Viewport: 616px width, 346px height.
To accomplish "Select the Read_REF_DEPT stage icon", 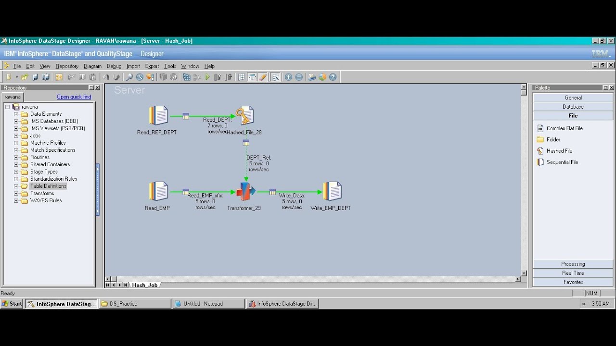I will [x=158, y=116].
